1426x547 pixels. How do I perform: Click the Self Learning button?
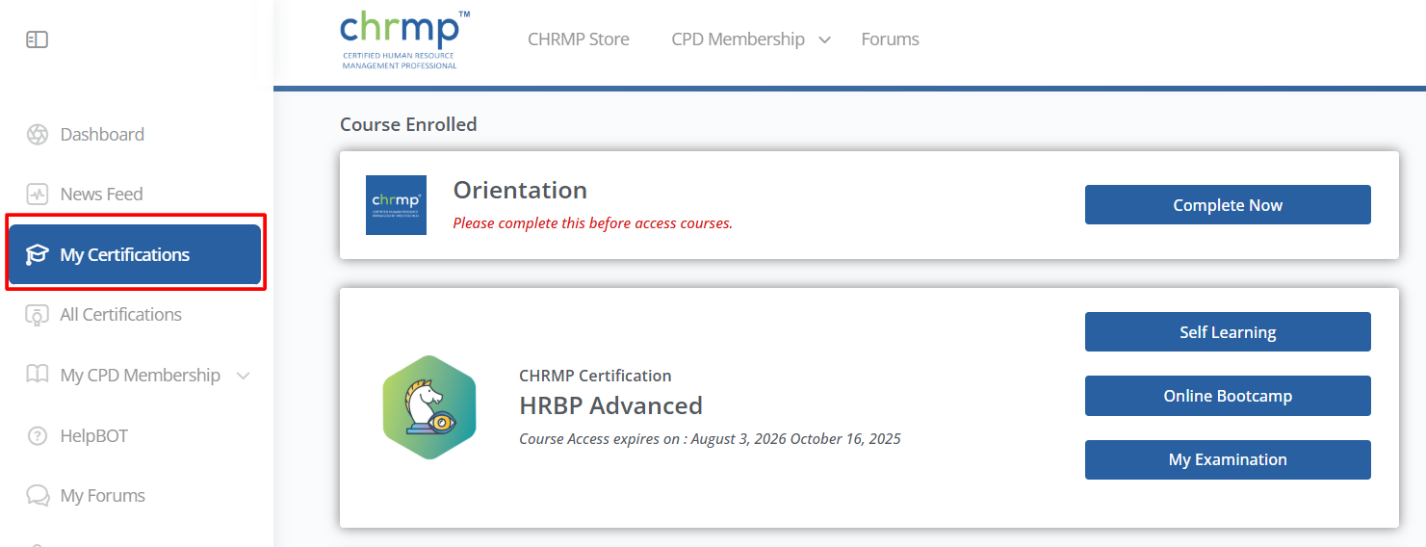pyautogui.click(x=1228, y=332)
